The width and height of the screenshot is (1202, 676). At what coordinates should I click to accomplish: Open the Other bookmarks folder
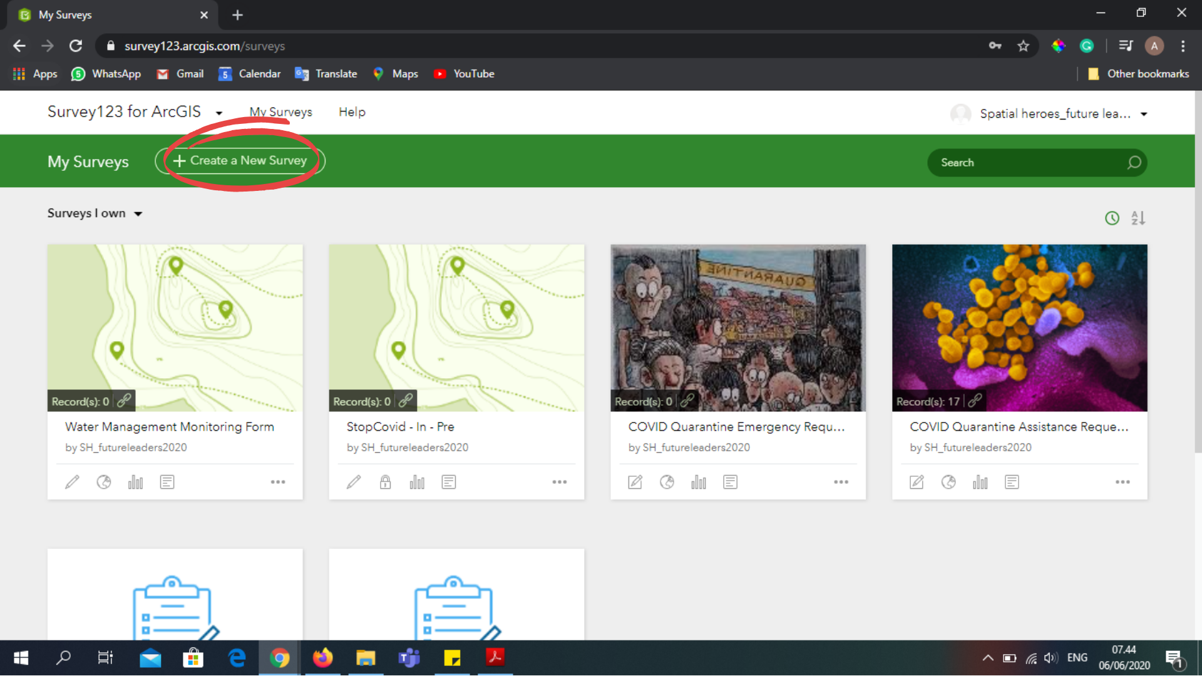pyautogui.click(x=1138, y=74)
